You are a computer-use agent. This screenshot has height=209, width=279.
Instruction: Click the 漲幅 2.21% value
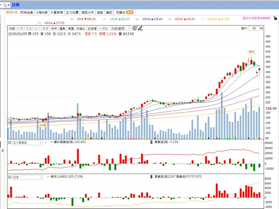tap(107, 34)
